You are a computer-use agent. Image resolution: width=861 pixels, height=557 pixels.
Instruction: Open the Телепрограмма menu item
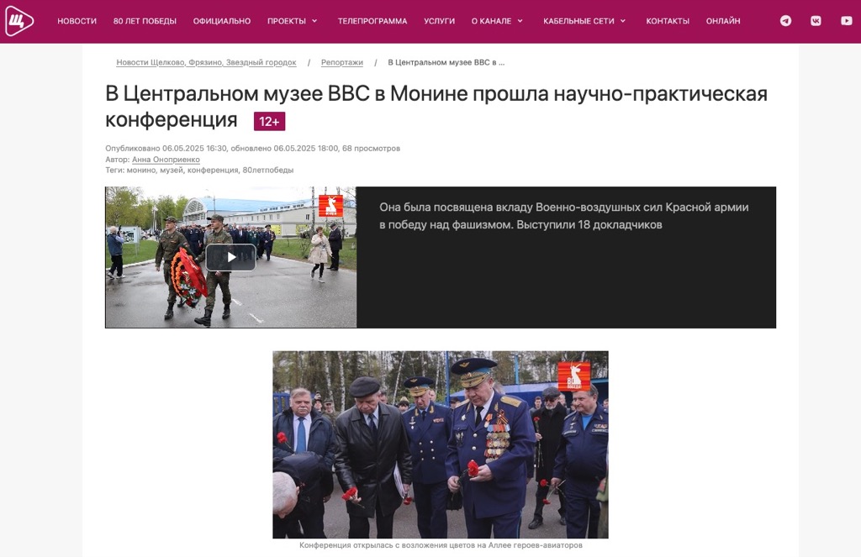point(372,21)
